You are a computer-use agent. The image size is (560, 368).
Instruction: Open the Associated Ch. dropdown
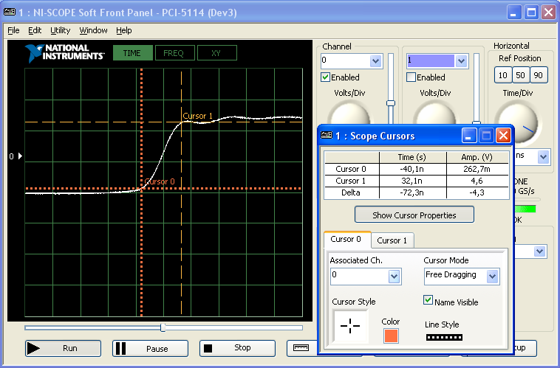coord(394,277)
